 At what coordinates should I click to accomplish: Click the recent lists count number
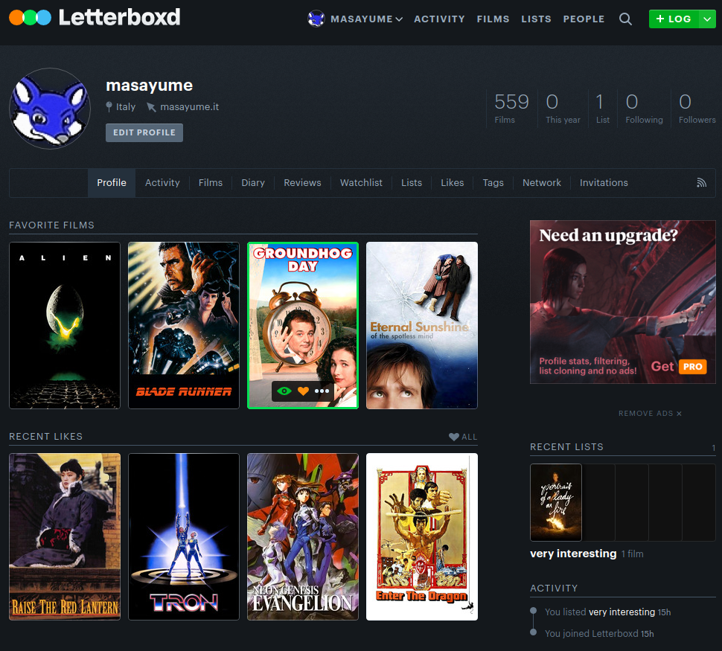pyautogui.click(x=713, y=448)
